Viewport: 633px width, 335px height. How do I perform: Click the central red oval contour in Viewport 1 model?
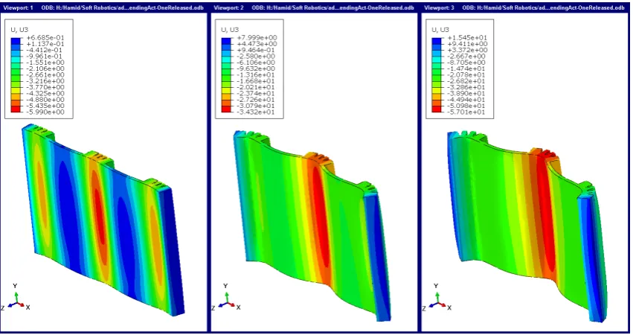pyautogui.click(x=100, y=218)
